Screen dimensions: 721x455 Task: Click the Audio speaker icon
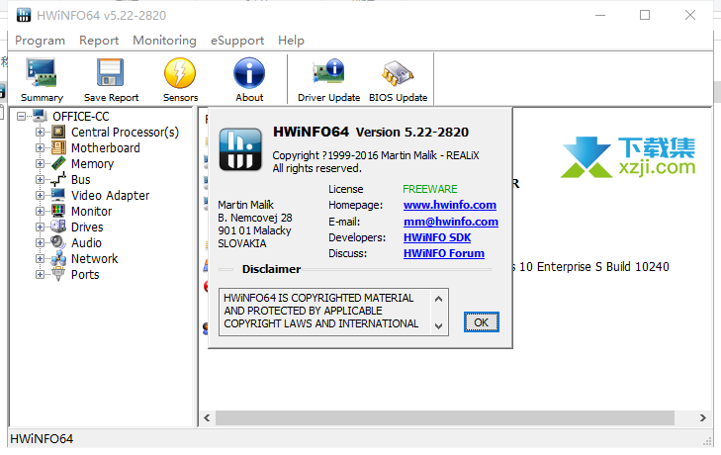58,242
